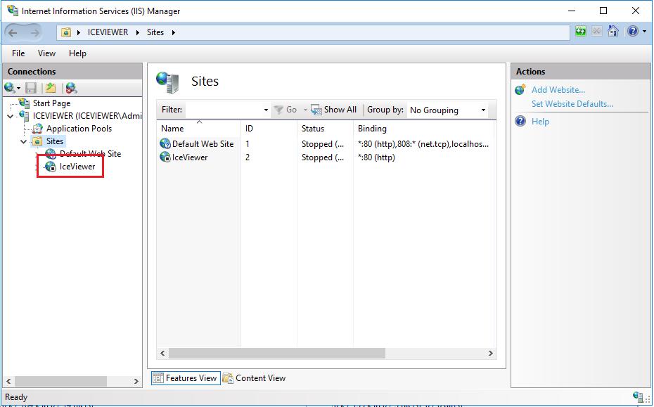Viewport: 654px width, 407px height.
Task: Sort by the ID column header
Action: coord(249,129)
